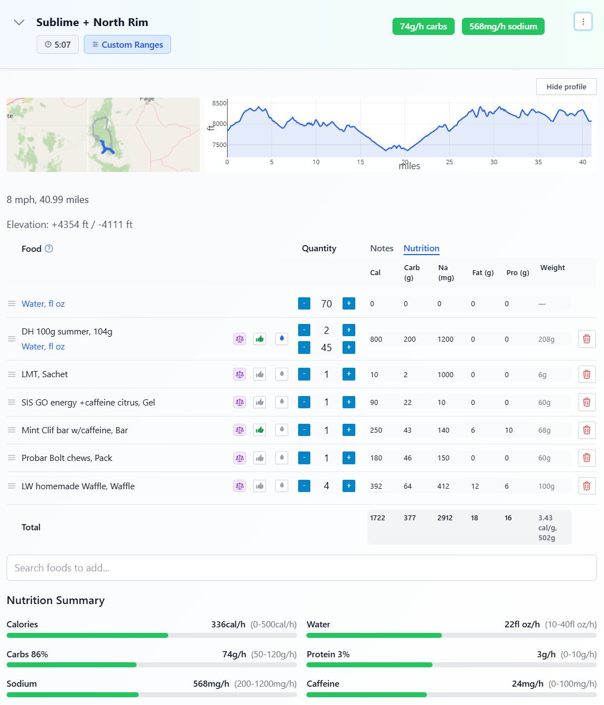This screenshot has width=604, height=705.
Task: Click the 568mg/h sodium badge
Action: click(x=503, y=26)
